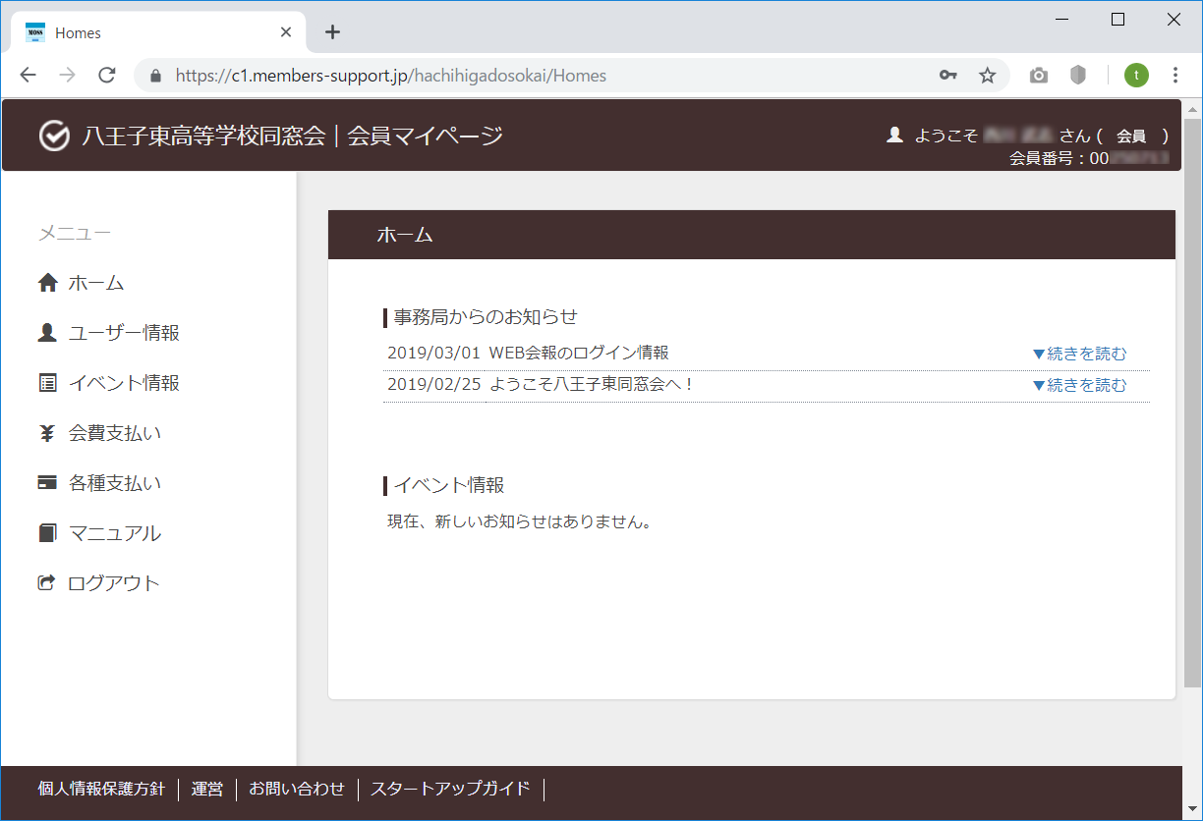Click ログアウト to sign out

pyautogui.click(x=113, y=583)
